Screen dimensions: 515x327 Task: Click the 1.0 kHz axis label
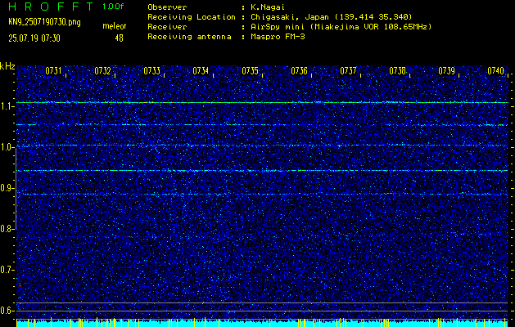coord(6,148)
